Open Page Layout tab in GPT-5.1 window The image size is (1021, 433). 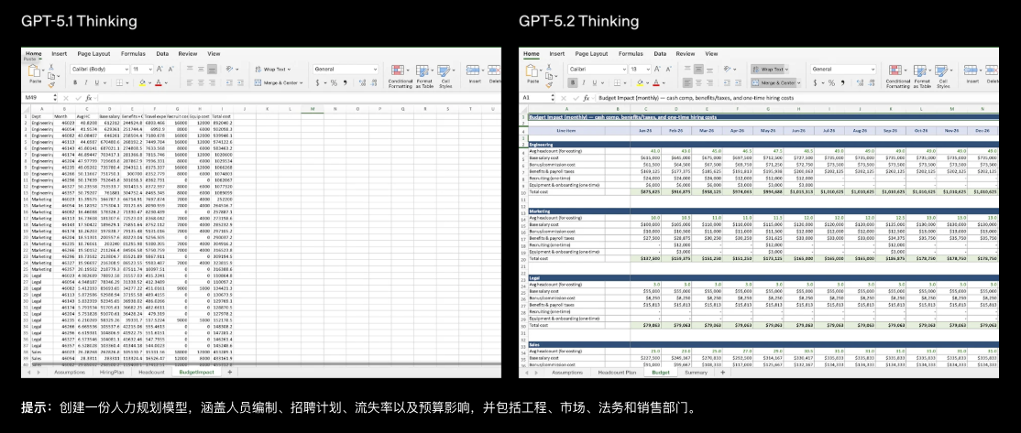[x=93, y=53]
